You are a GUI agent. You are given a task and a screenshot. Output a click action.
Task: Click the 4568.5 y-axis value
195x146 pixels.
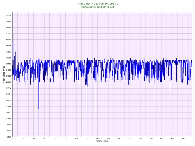9,46
